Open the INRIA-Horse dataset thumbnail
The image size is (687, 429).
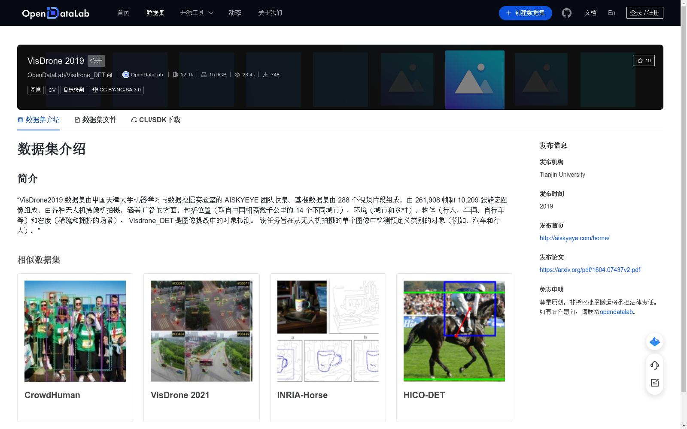(328, 331)
